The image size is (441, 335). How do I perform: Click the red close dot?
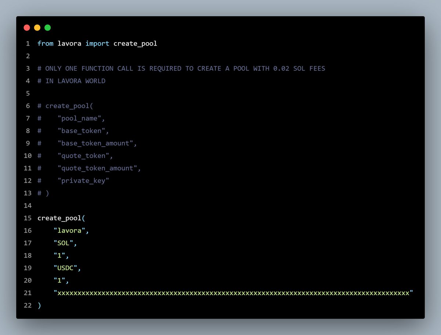(x=27, y=28)
